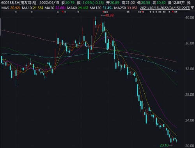Click the gray scroll handle on left edge
This screenshot has width=195, height=148.
coord(0,27)
